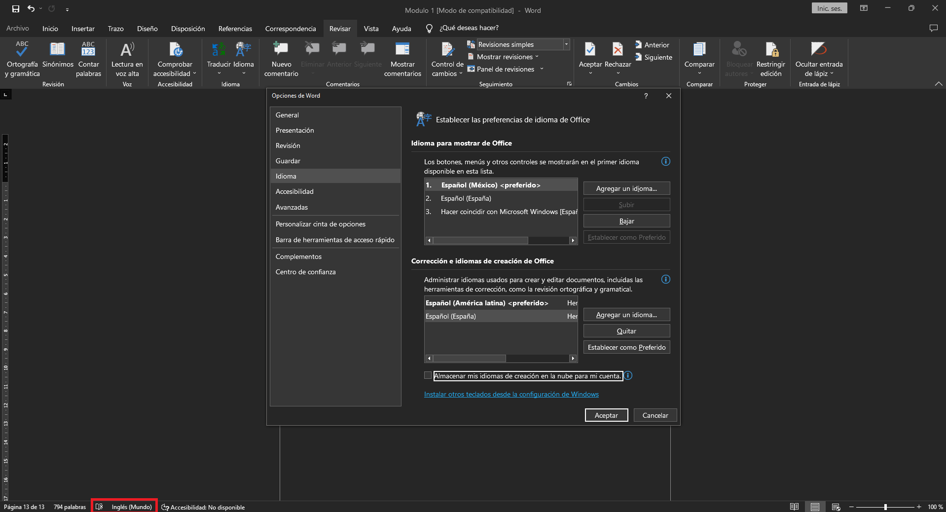Click Inic. ses. sign-in button
This screenshot has height=512, width=946.
(x=829, y=8)
